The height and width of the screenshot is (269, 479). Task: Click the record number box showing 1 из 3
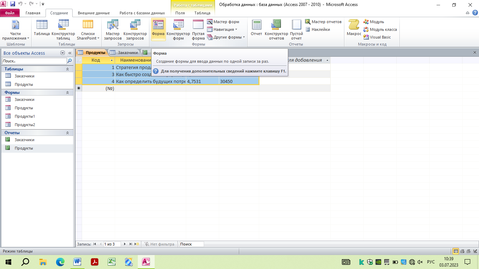pos(112,244)
